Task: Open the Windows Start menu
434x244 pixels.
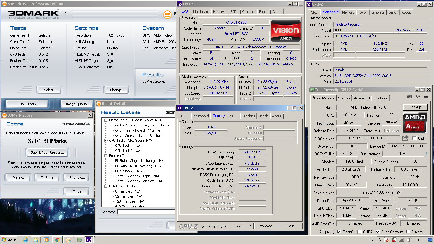Action: pyautogui.click(x=9, y=240)
